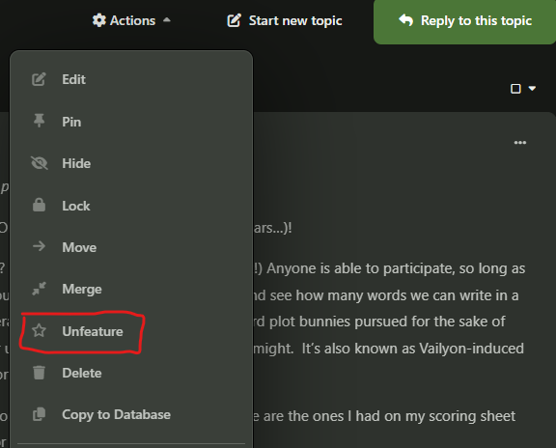Screen dimensions: 556x448
Task: Click the Delete trash can icon
Action: point(39,373)
